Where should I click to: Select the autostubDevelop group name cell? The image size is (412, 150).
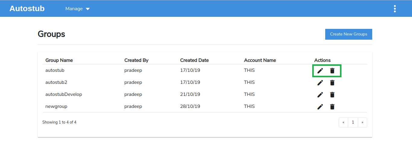coord(64,94)
